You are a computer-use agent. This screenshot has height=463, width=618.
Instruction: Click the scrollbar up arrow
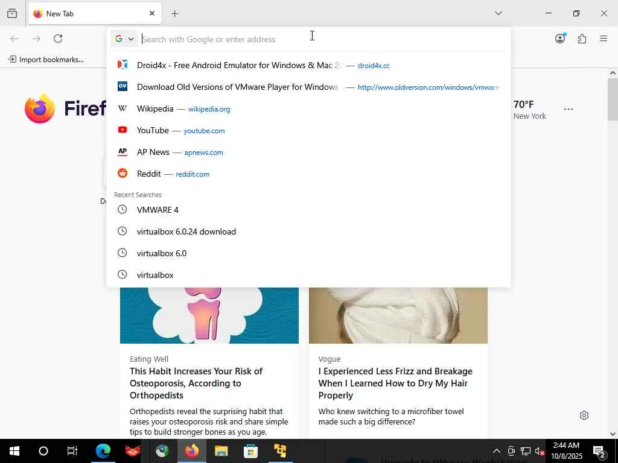point(613,73)
